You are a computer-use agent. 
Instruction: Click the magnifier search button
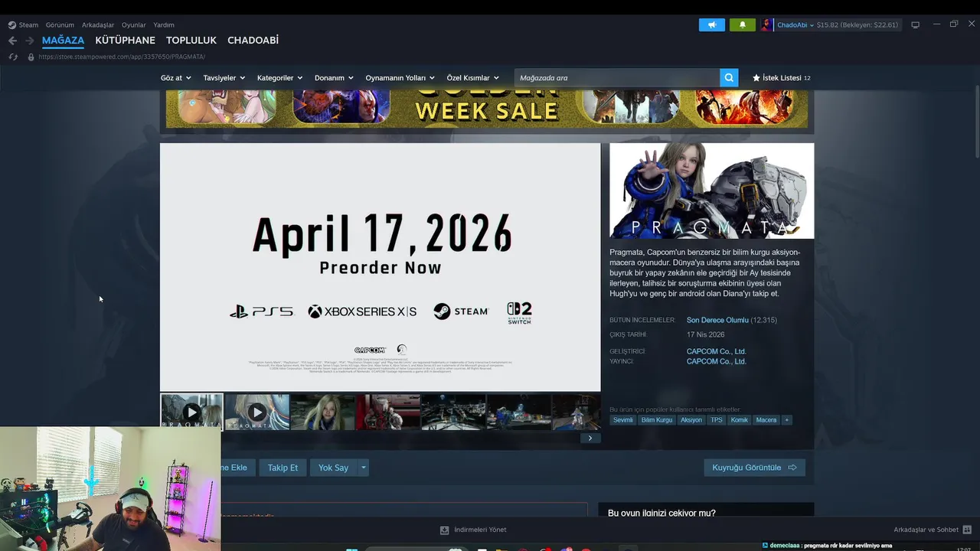pos(730,77)
